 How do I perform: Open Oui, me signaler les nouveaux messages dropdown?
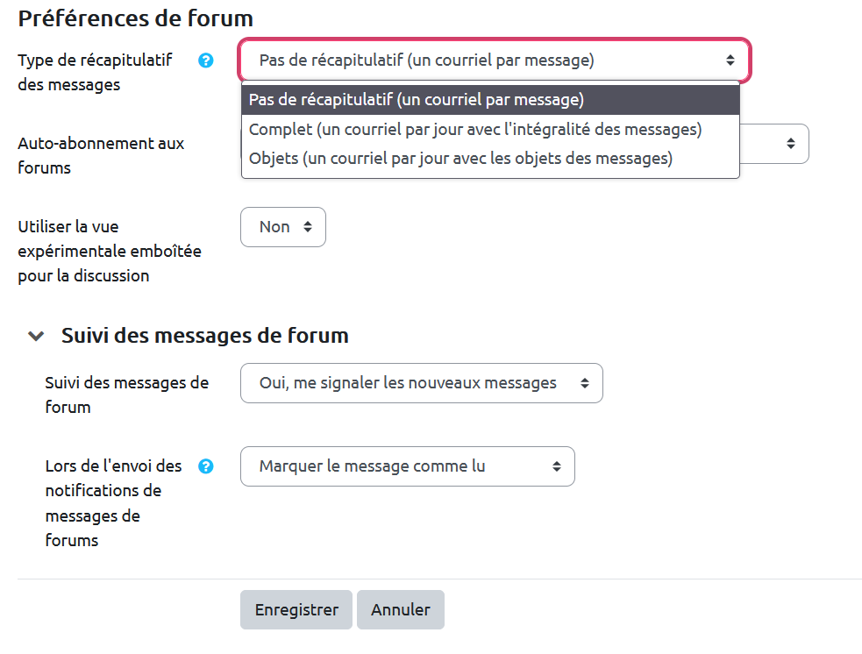[x=422, y=383]
